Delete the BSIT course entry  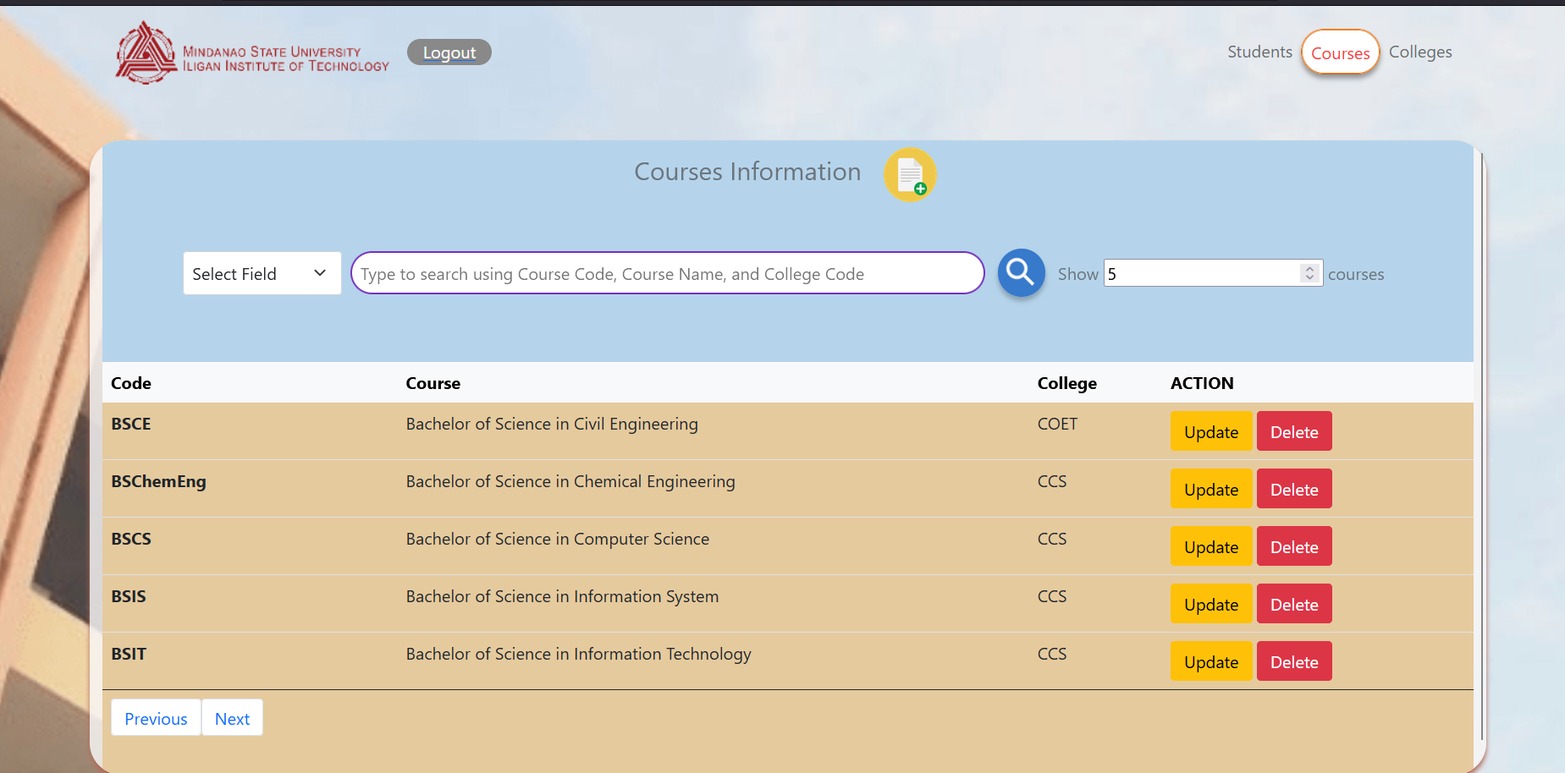pos(1293,661)
